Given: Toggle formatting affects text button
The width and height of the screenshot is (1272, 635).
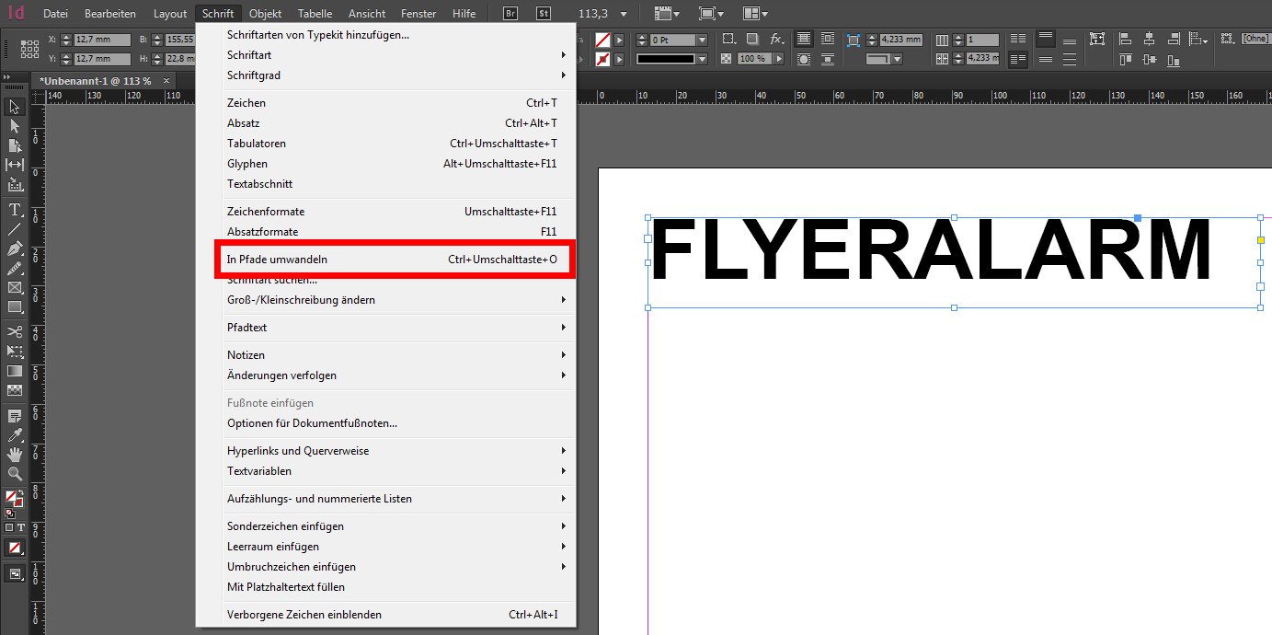Looking at the screenshot, I should coord(21,527).
